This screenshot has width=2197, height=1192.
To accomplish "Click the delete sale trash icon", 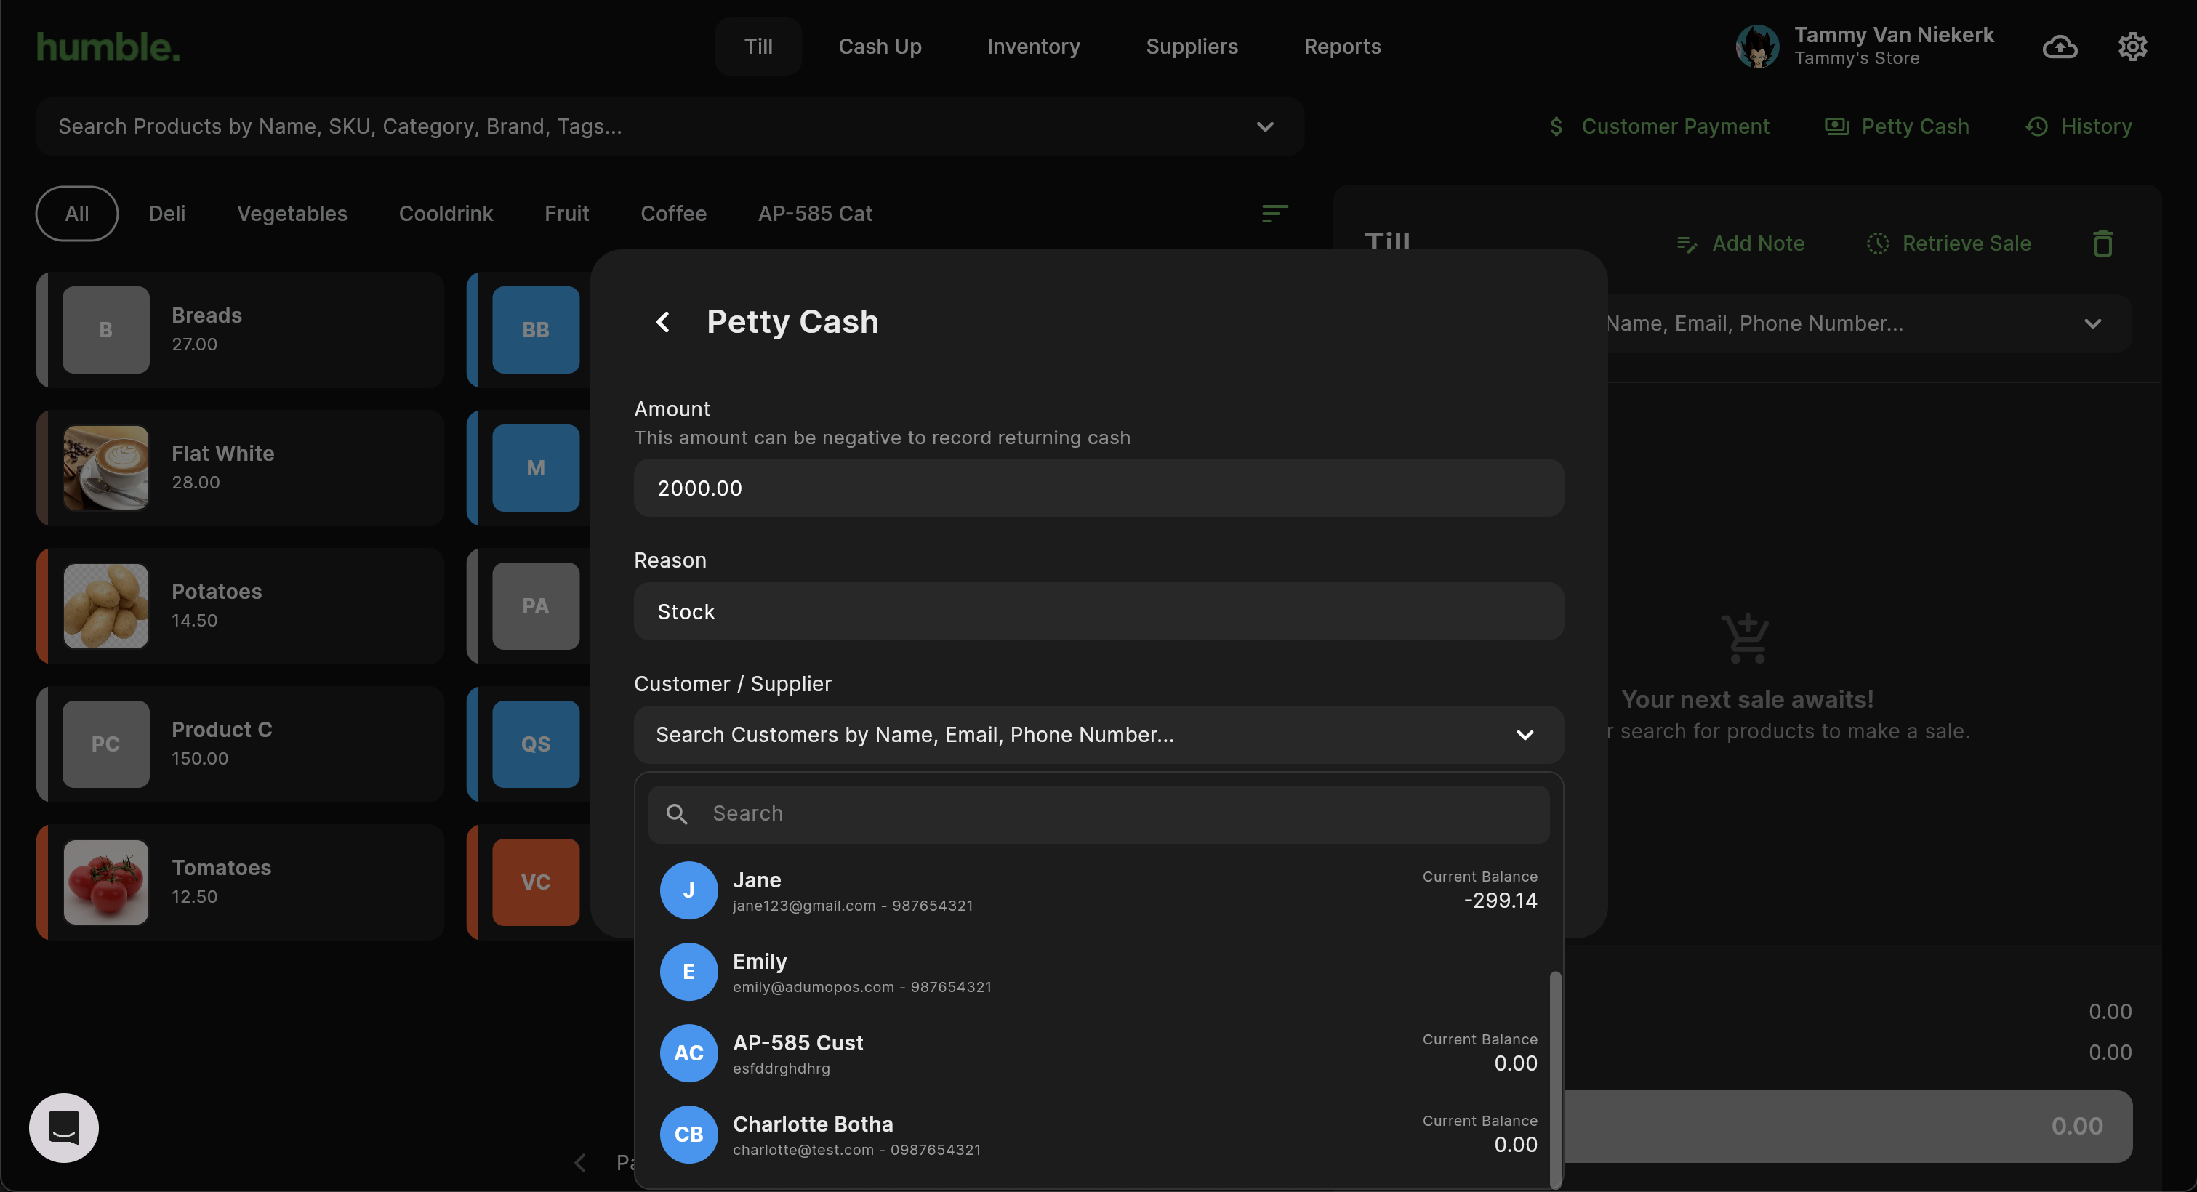I will pos(2102,244).
